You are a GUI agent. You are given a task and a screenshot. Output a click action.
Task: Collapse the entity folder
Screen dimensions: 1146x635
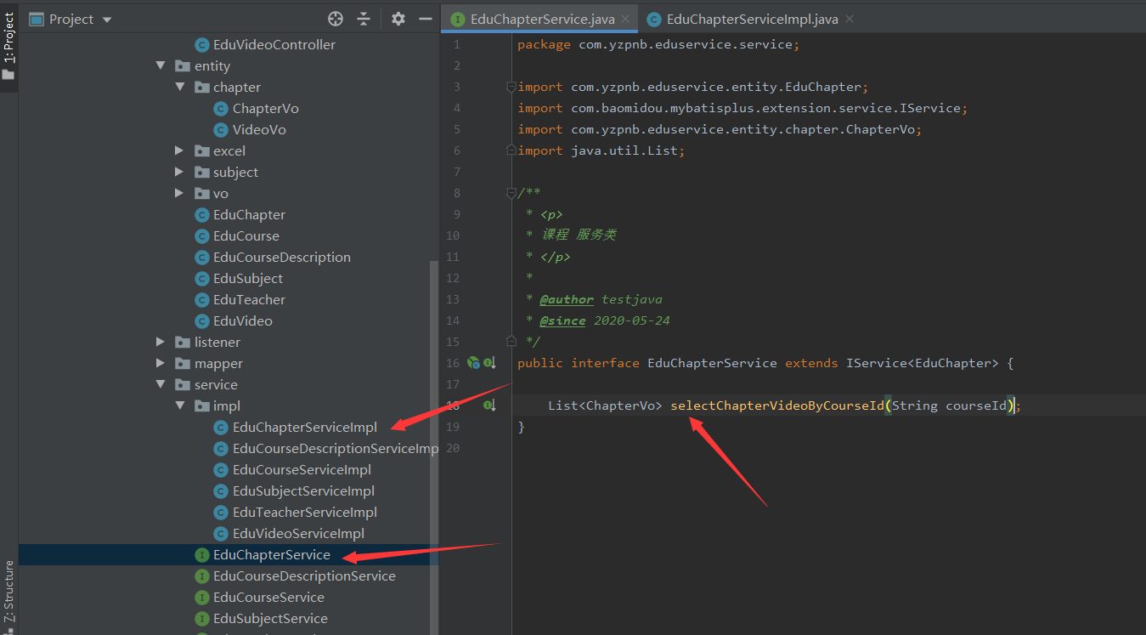tap(161, 65)
